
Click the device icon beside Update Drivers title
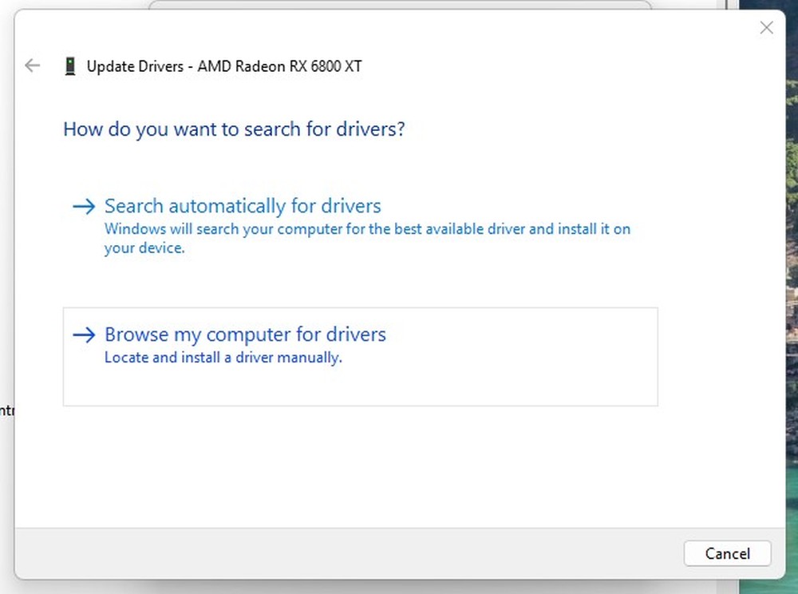70,66
